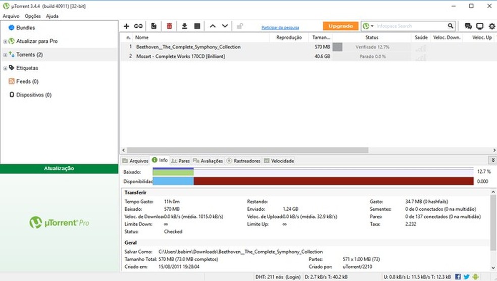Image resolution: width=497 pixels, height=281 pixels.
Task: Click Add Torrent from URL link icon
Action: 138,26
